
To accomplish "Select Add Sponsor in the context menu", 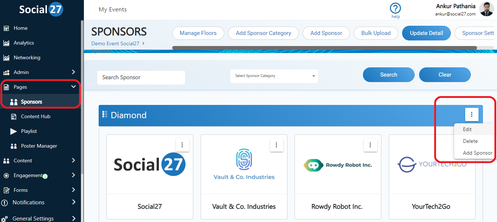I will (477, 153).
